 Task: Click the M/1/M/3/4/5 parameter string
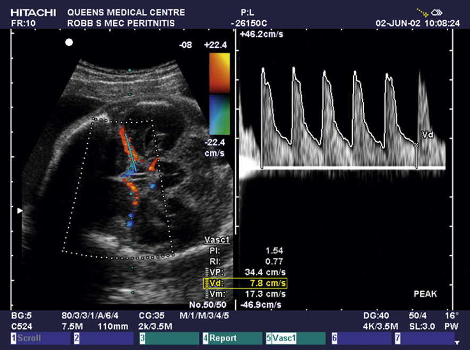[204, 316]
